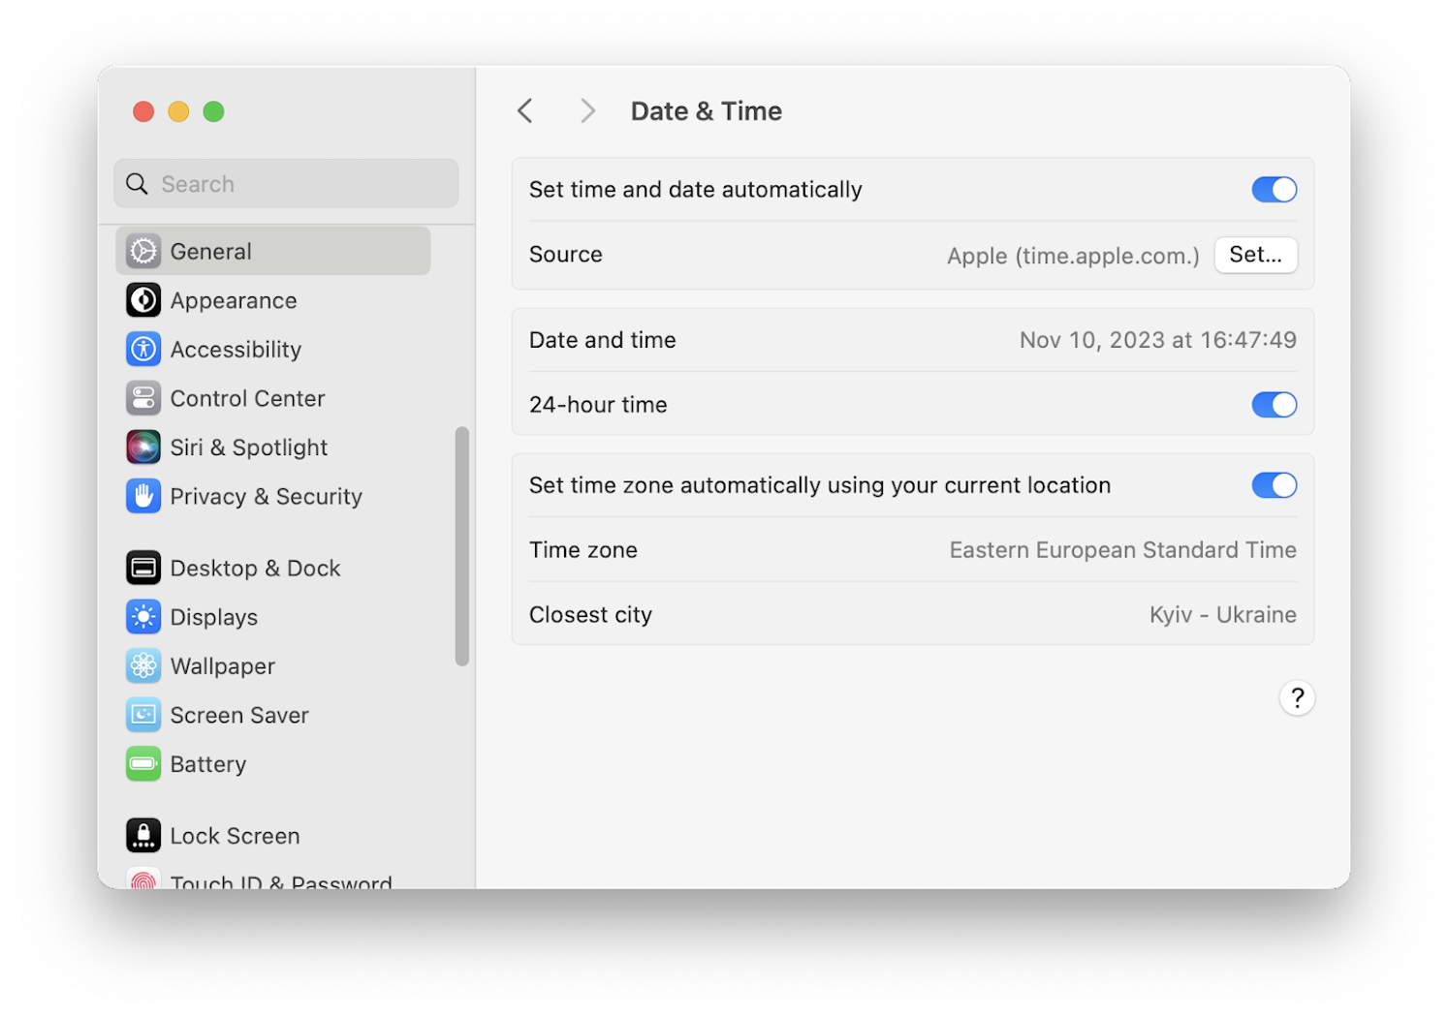Click the back navigation chevron
The image size is (1448, 1018).
pos(524,110)
